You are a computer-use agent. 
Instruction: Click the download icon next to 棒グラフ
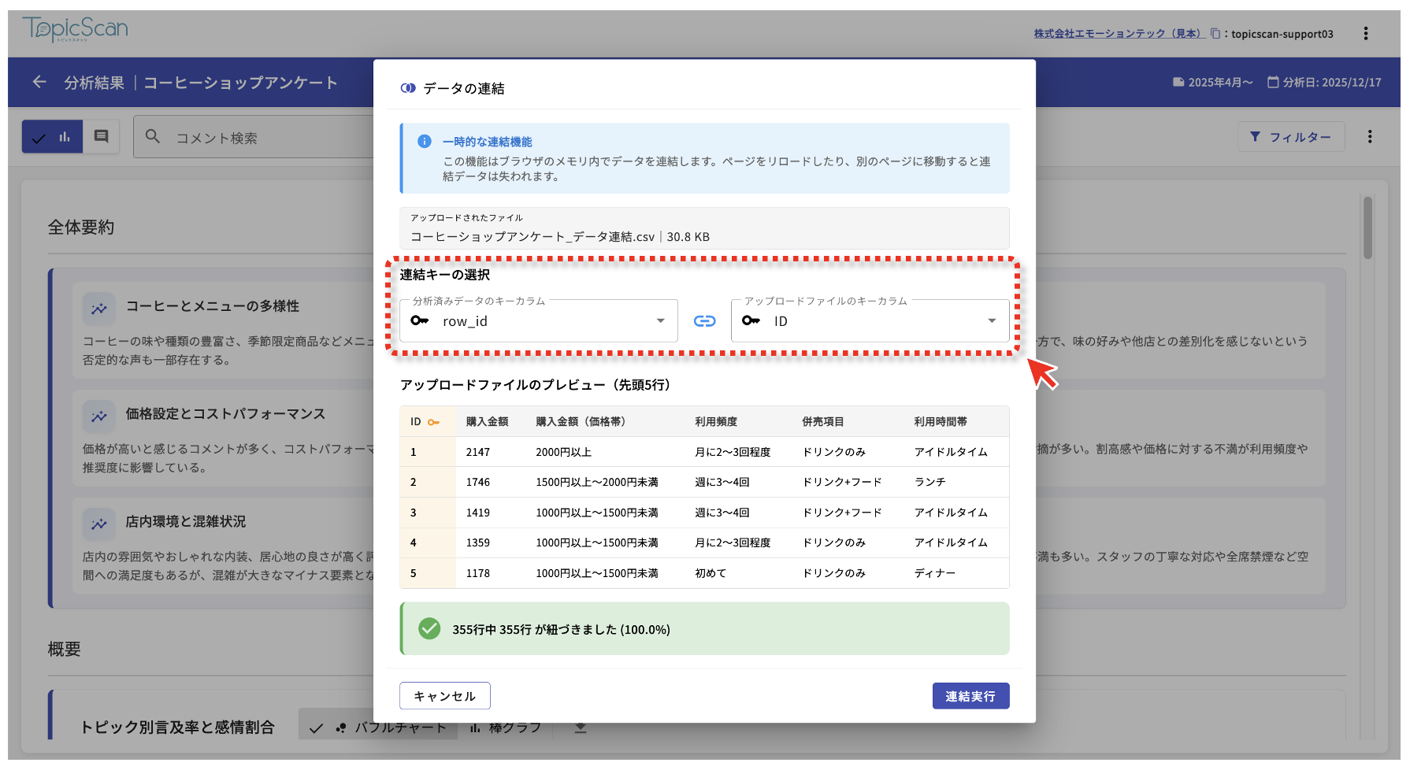coord(581,727)
